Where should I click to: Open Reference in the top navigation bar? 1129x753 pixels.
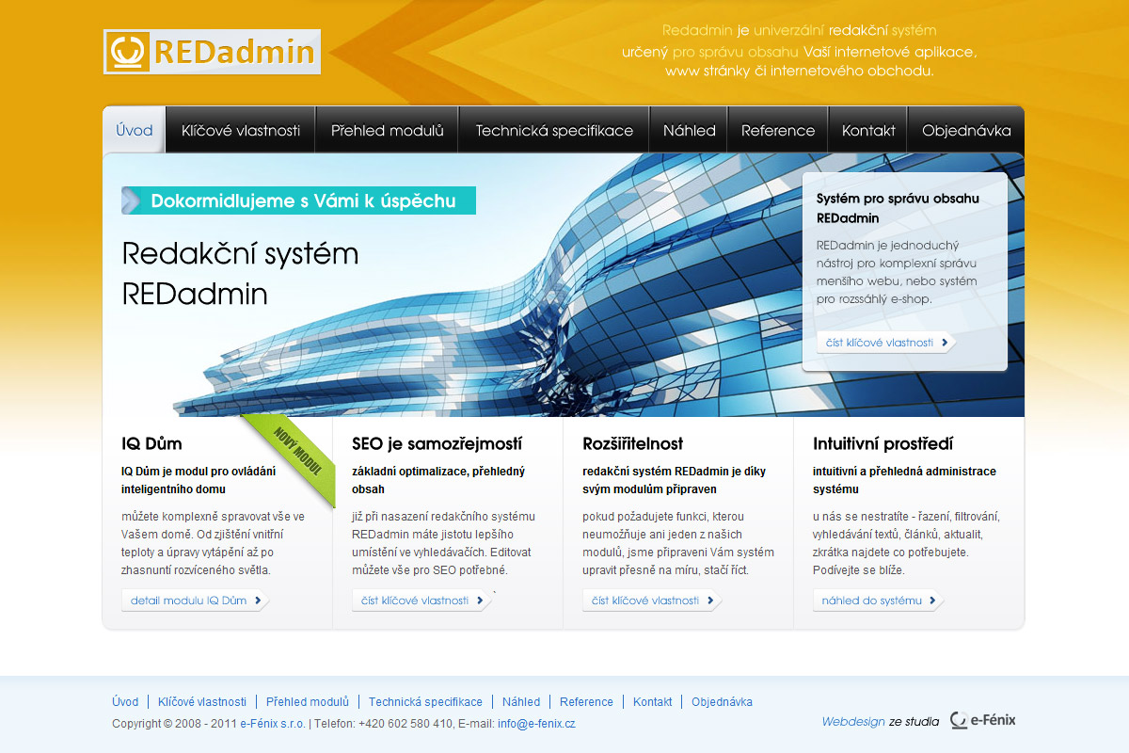point(778,131)
